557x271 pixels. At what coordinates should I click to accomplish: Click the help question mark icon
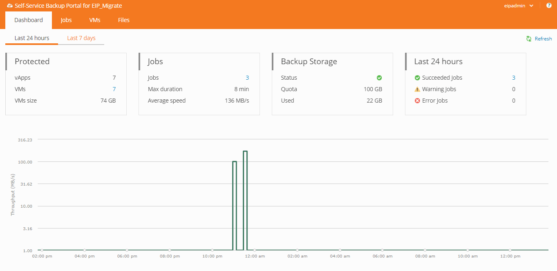(x=549, y=5)
